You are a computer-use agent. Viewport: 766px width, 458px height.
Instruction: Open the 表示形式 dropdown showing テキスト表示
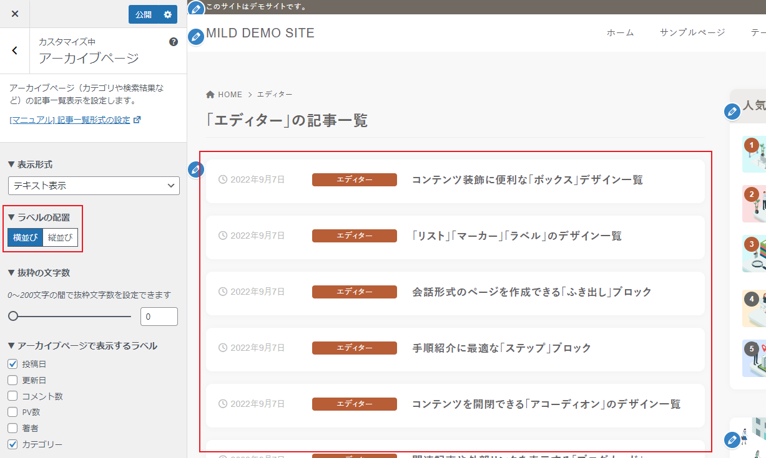(x=94, y=186)
